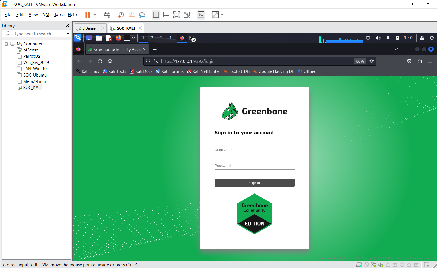Reset the 80% zoom indicator

point(360,61)
